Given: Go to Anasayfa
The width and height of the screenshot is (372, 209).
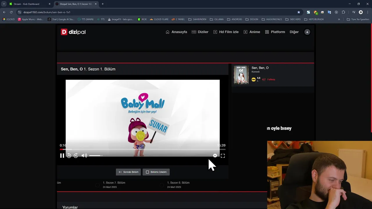Looking at the screenshot, I should 176,32.
